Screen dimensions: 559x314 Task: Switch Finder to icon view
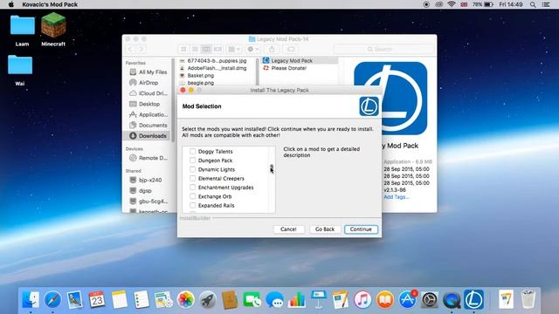coord(183,49)
